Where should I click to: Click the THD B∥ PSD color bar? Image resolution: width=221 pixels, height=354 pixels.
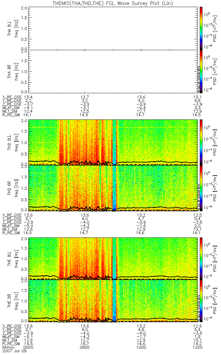coord(201,188)
